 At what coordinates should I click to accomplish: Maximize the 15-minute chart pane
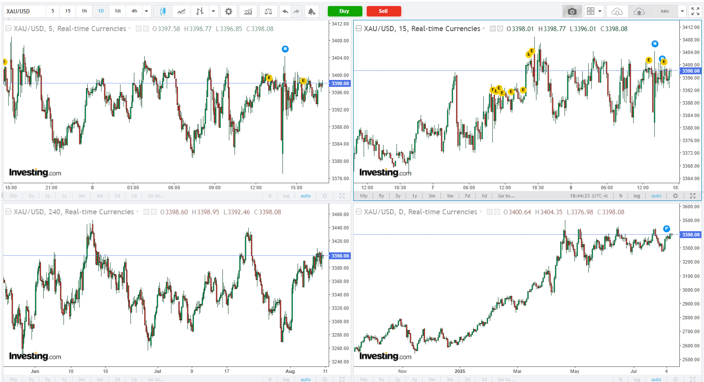693,196
